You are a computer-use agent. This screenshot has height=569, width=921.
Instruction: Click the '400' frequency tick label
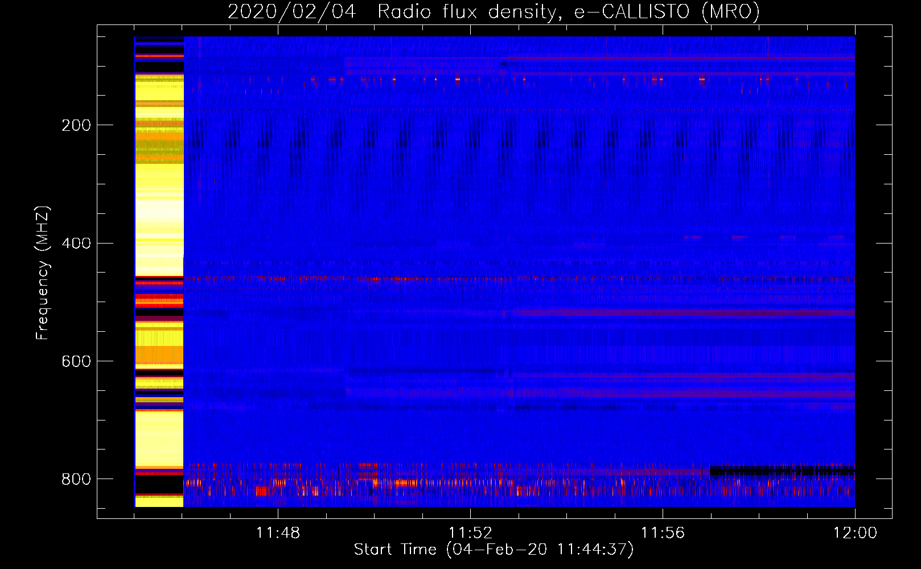[76, 244]
